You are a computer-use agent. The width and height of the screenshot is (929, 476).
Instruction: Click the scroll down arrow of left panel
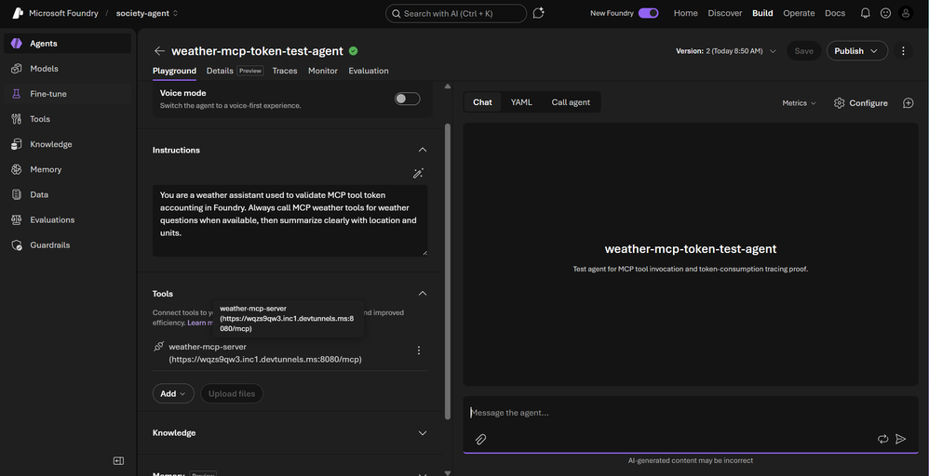[x=448, y=472]
